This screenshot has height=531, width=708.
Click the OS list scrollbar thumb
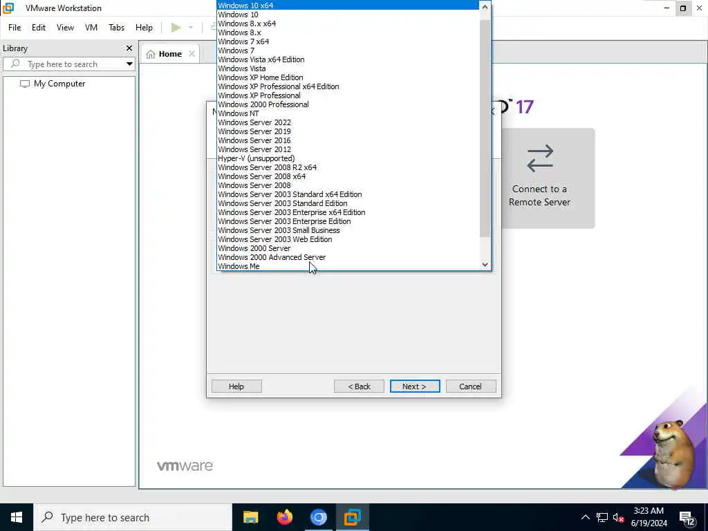(485, 128)
